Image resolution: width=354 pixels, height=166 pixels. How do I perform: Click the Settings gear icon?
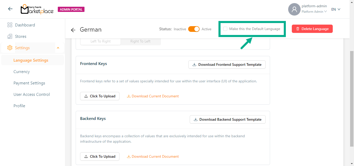(10, 48)
